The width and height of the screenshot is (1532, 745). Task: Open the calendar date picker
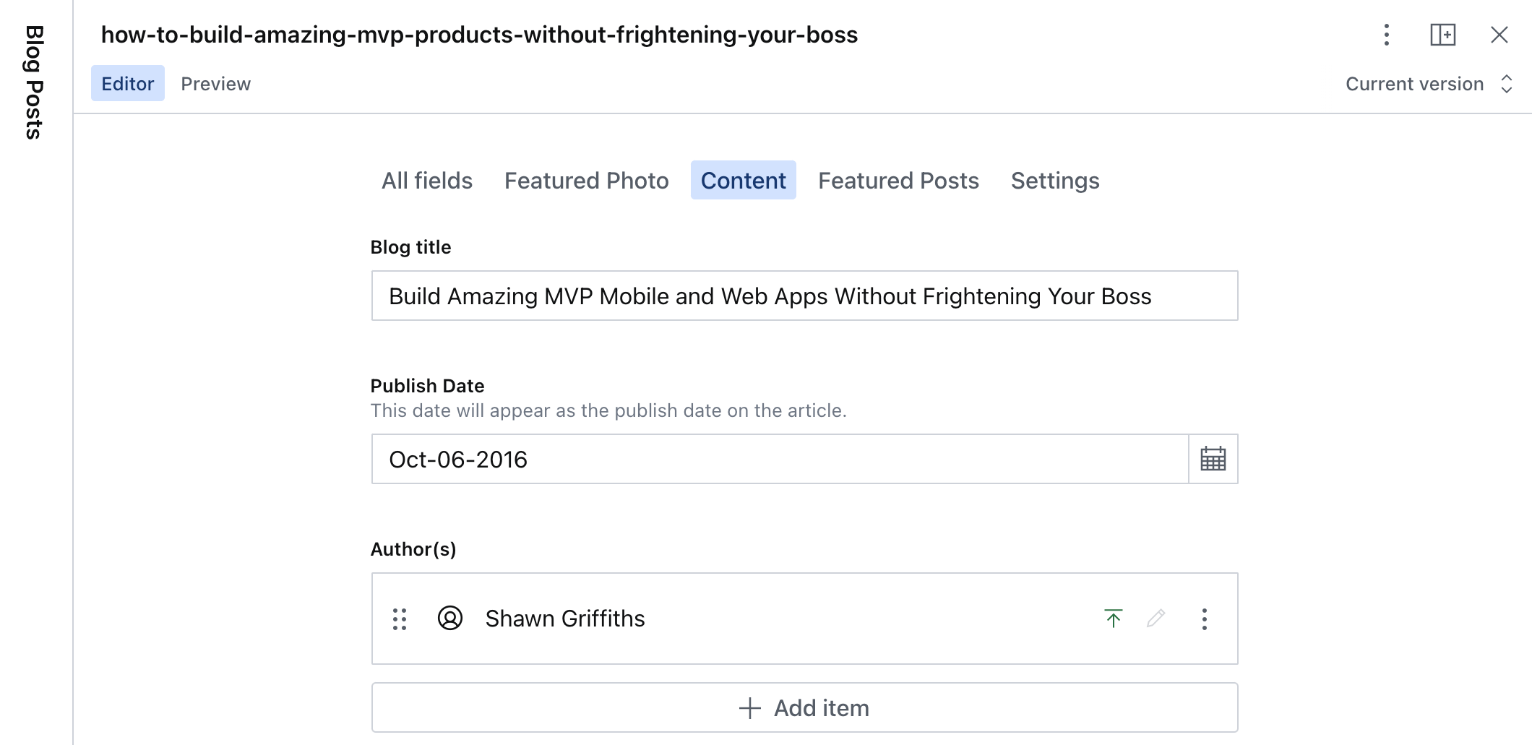1213,459
